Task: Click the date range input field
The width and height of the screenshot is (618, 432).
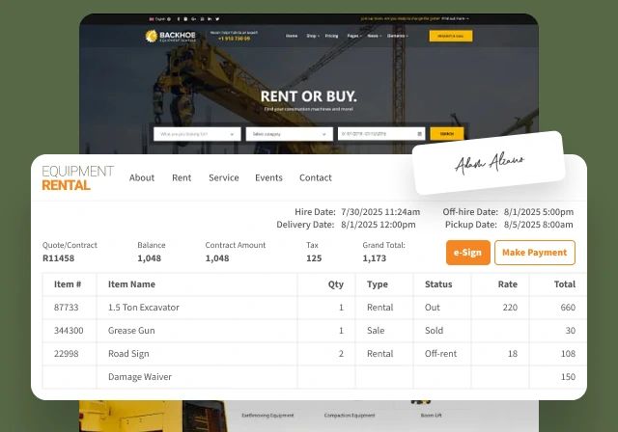Action: pos(376,134)
